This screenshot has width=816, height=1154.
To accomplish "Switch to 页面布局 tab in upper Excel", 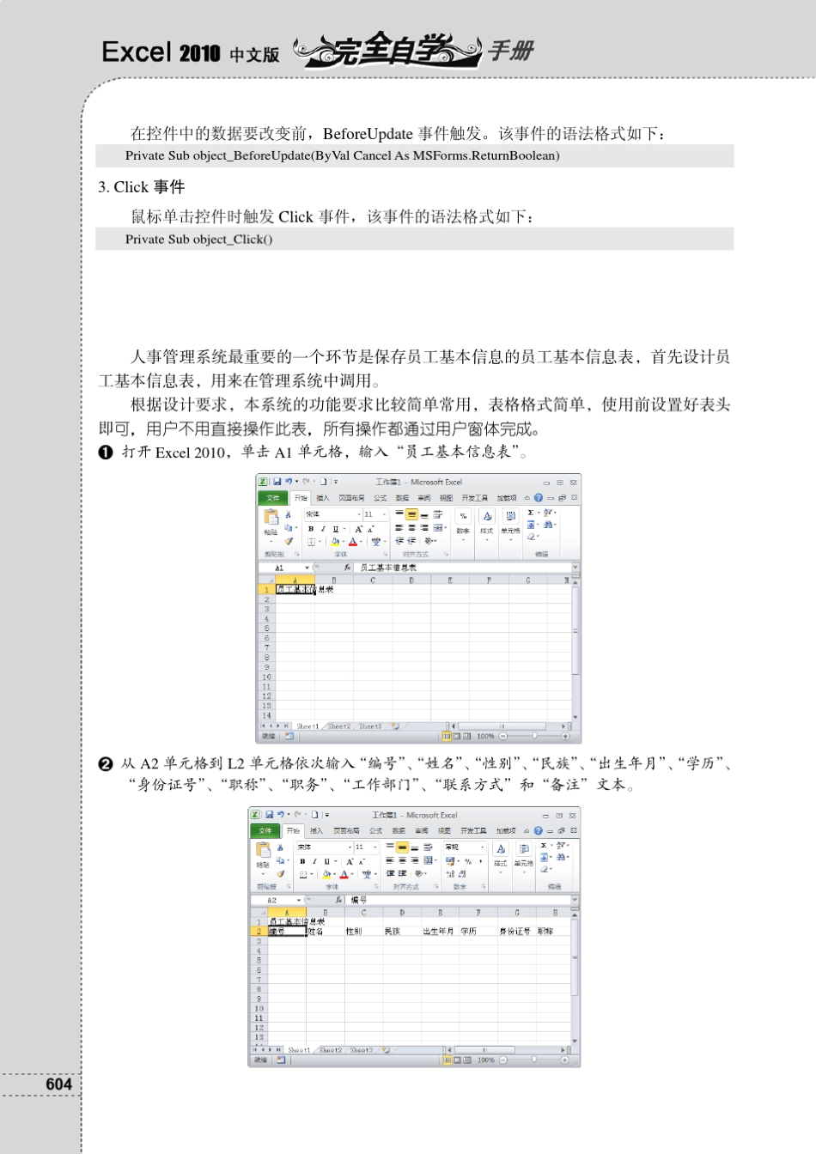I will [351, 498].
